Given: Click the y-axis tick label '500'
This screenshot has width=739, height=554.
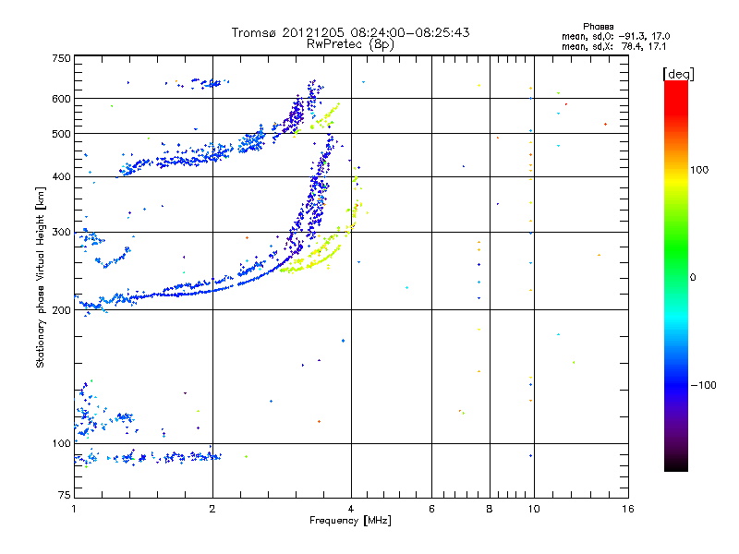Looking at the screenshot, I should [62, 134].
